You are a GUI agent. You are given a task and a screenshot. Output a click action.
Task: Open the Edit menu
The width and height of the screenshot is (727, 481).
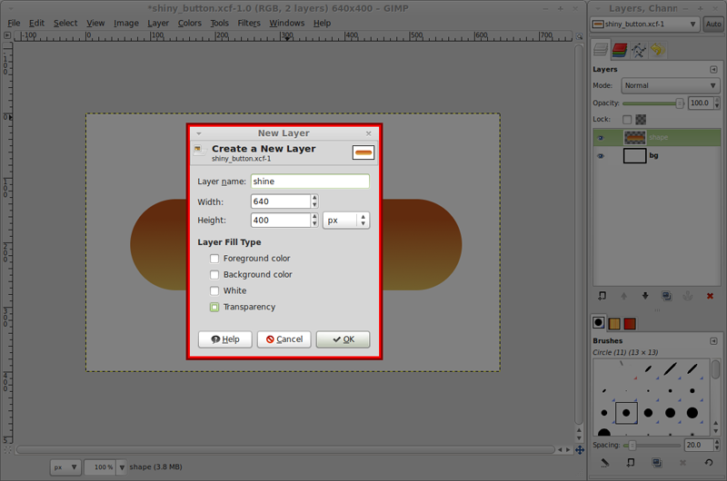[x=36, y=24]
